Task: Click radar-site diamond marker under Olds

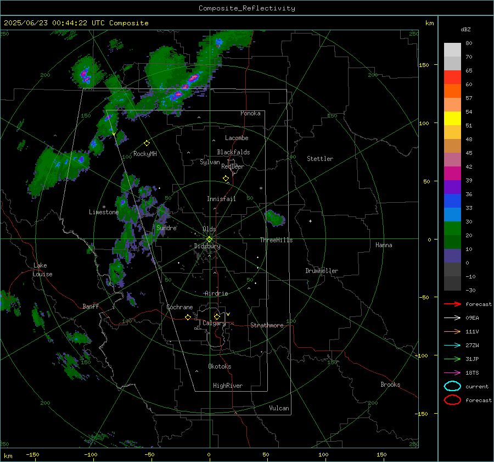Action: point(209,240)
